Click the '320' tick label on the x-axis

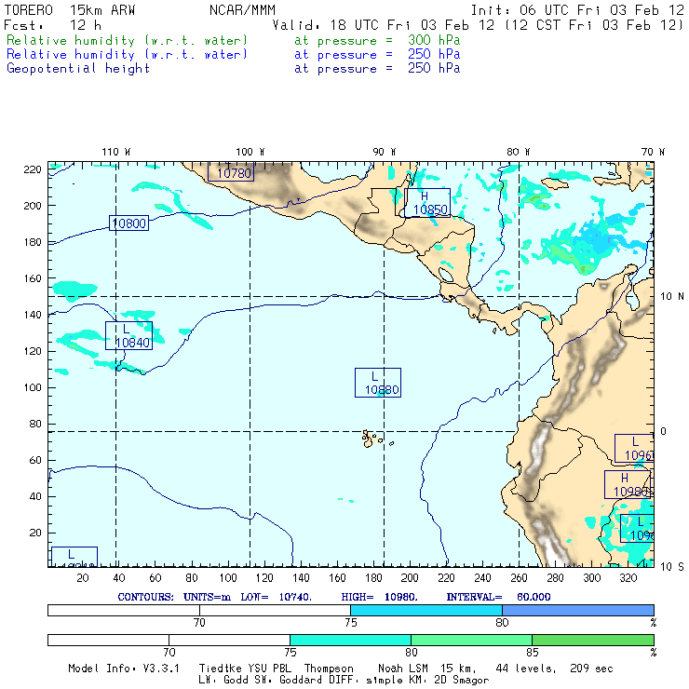pos(628,578)
